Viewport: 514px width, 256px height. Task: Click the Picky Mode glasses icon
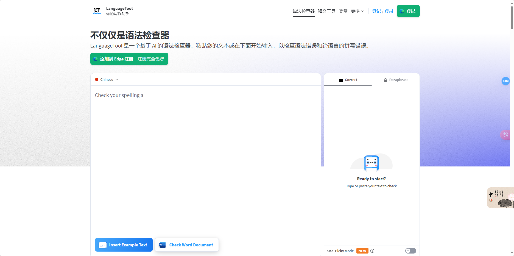[x=330, y=251]
